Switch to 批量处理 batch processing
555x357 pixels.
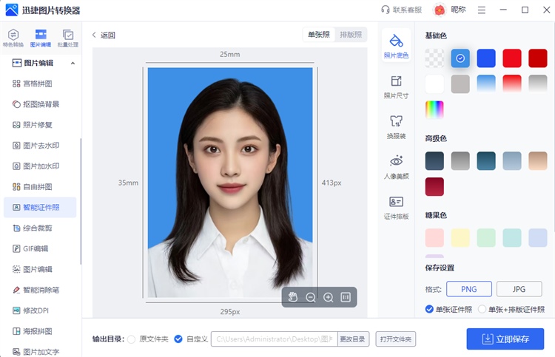[x=68, y=38]
